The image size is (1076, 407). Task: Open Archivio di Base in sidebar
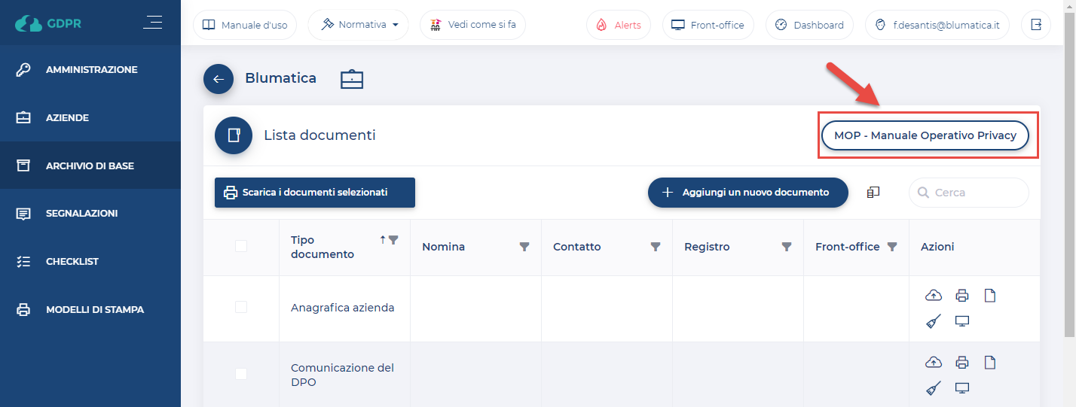pos(90,166)
